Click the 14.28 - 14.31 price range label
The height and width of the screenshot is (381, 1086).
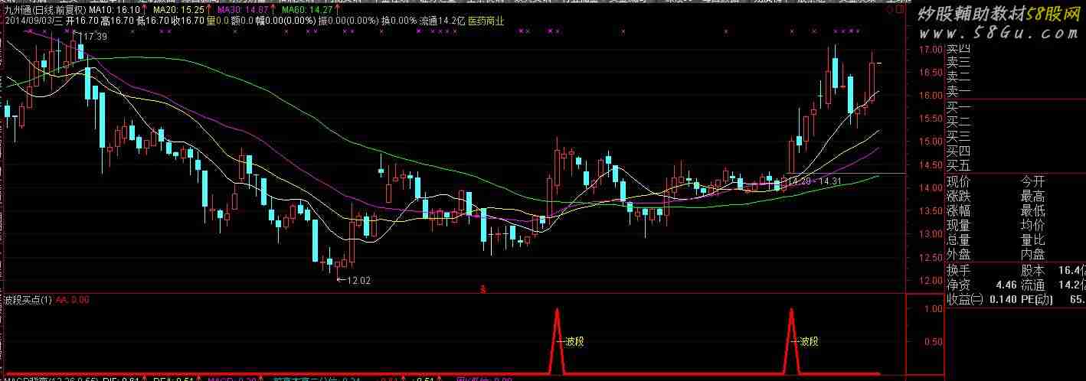pos(816,181)
